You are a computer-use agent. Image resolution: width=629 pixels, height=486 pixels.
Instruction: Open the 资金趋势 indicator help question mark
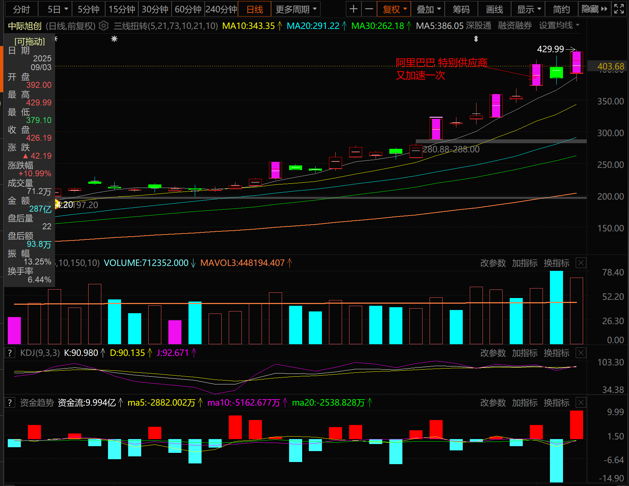point(10,402)
